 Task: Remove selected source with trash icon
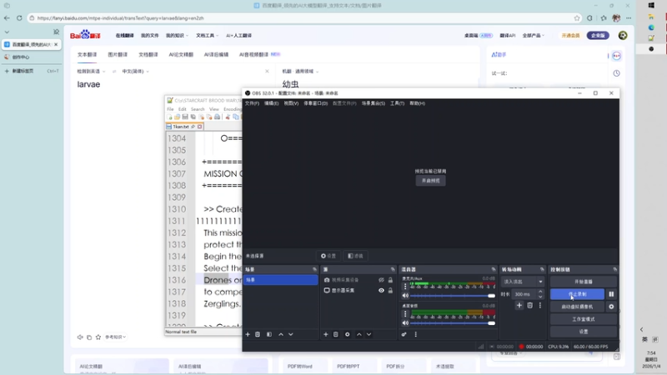(x=336, y=335)
